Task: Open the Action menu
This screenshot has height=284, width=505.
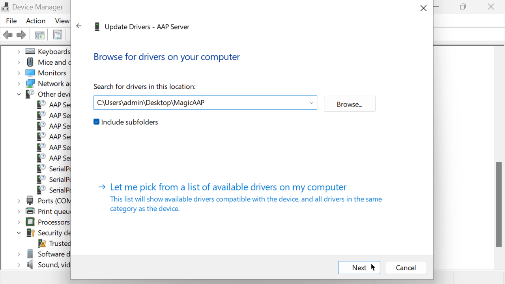Action: click(36, 21)
